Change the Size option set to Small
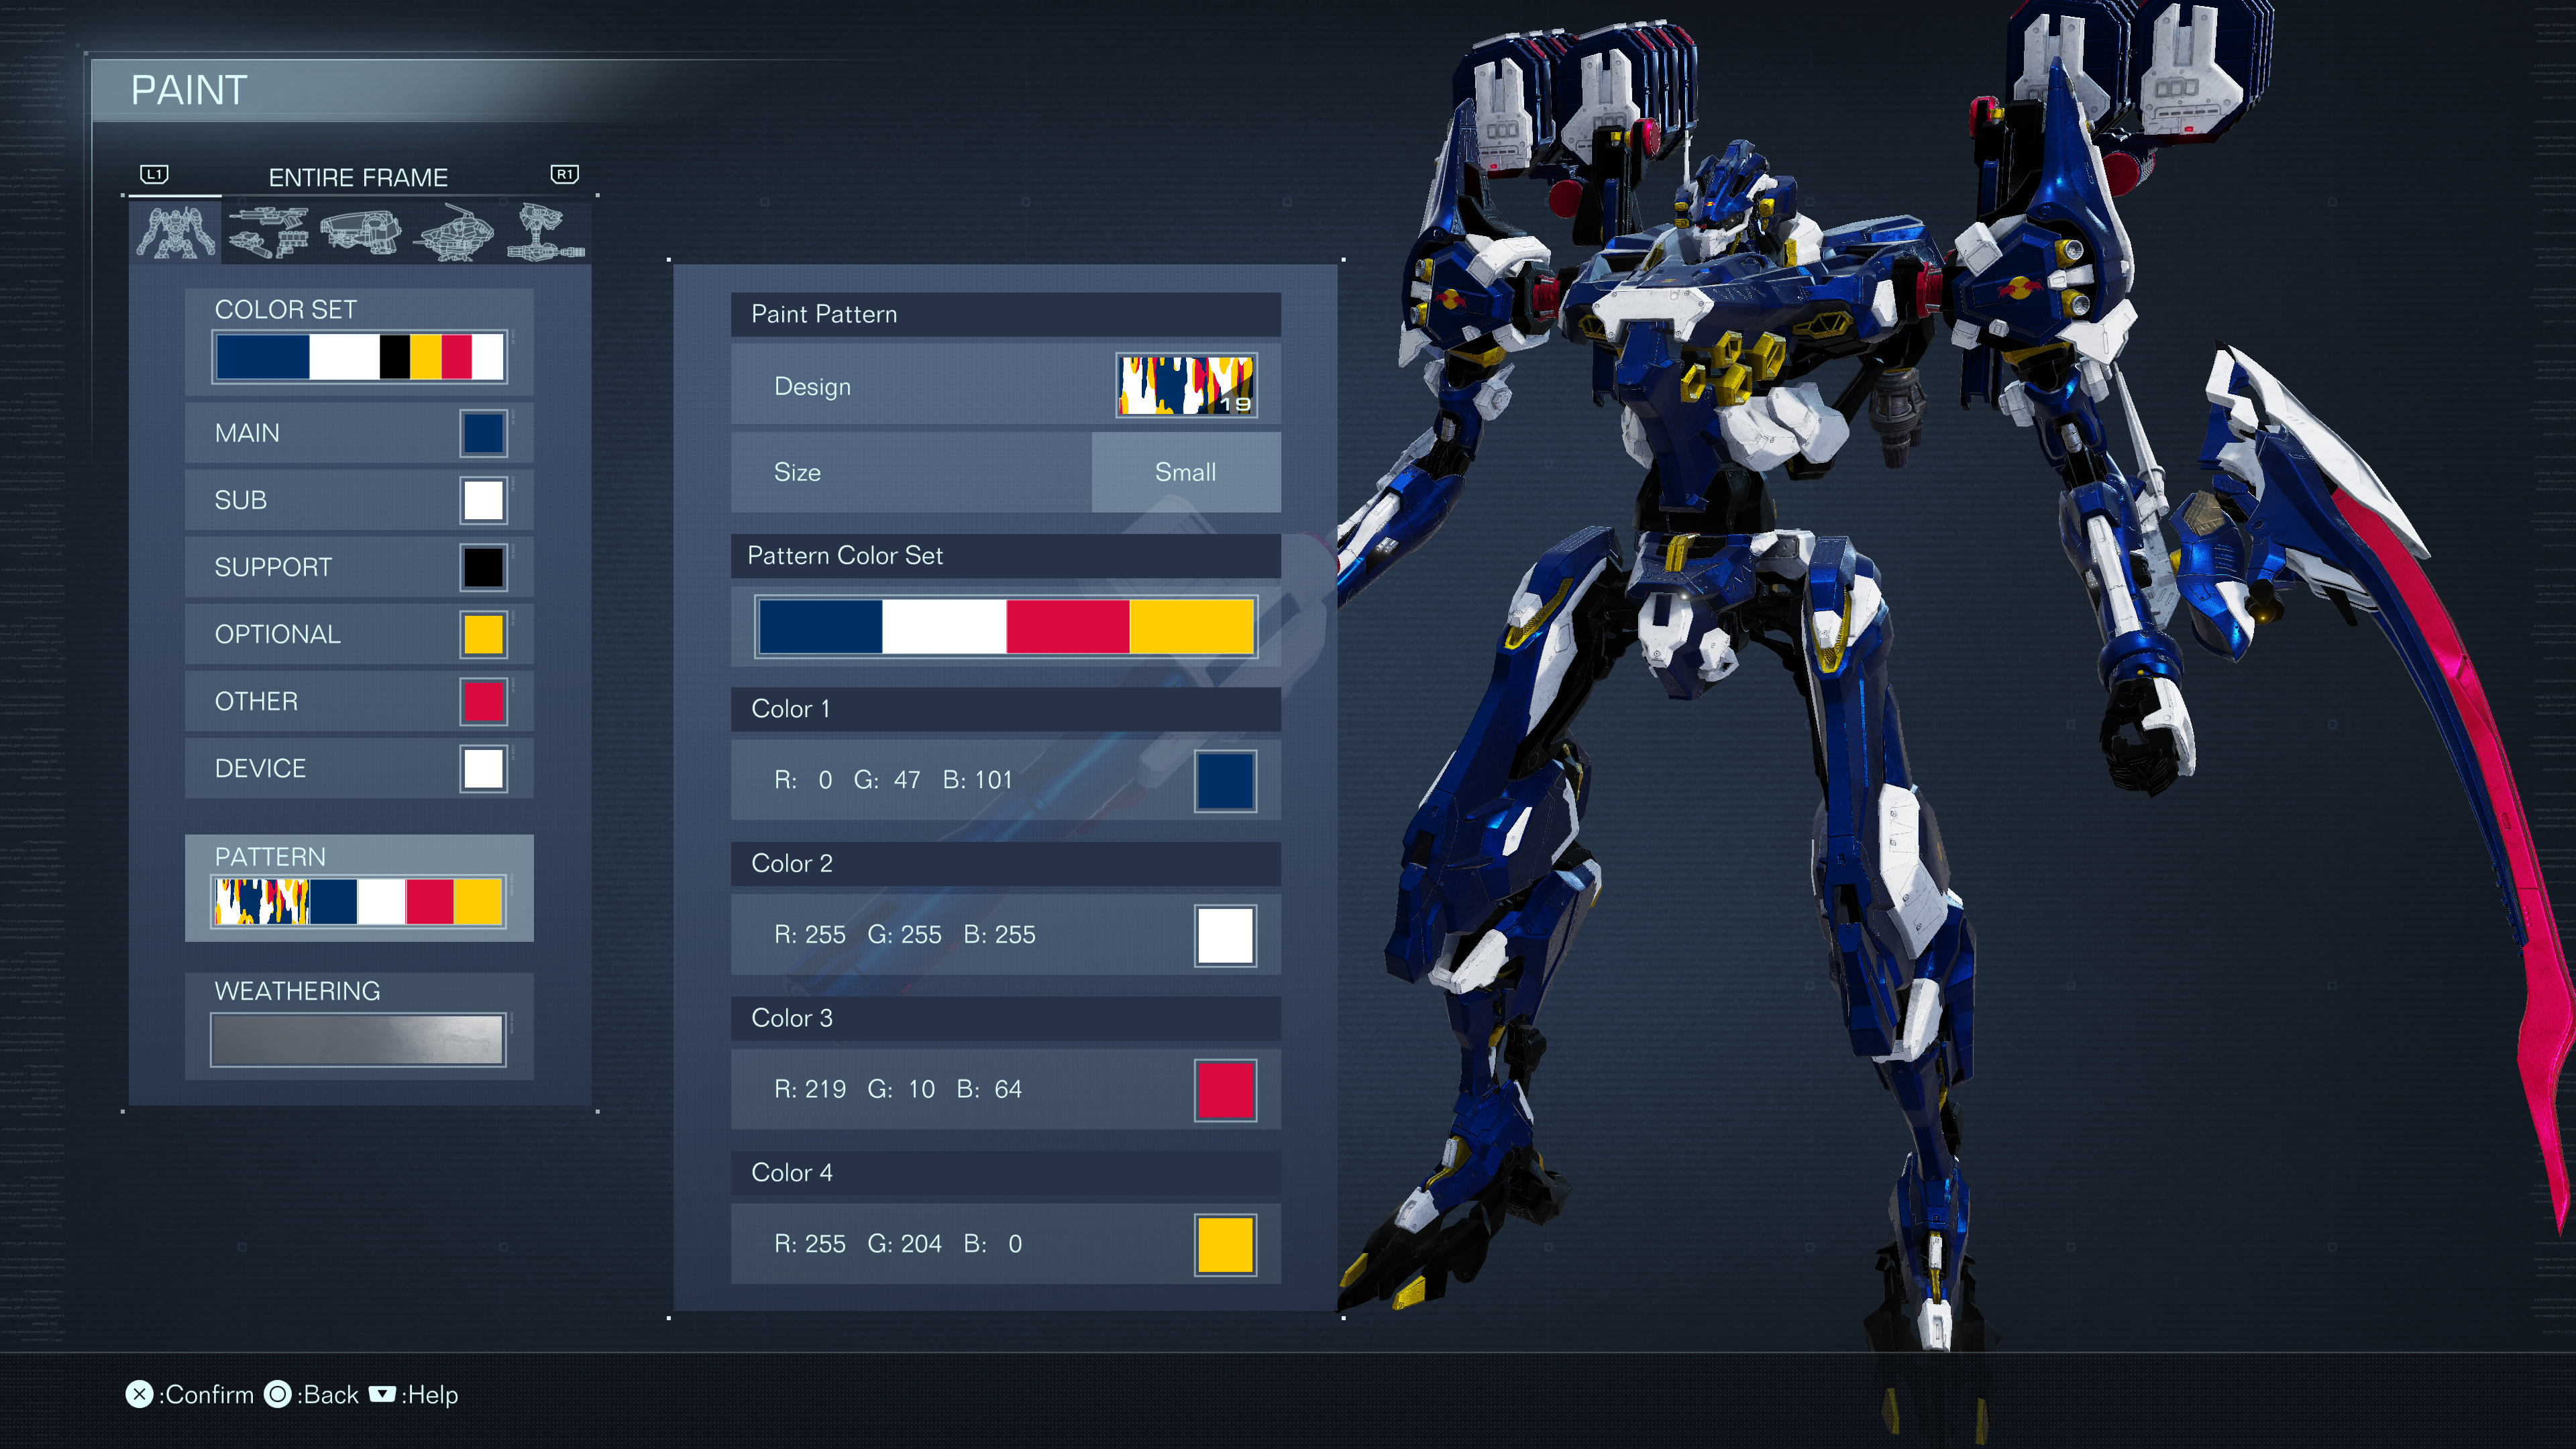The height and width of the screenshot is (1449, 2576). (1185, 472)
